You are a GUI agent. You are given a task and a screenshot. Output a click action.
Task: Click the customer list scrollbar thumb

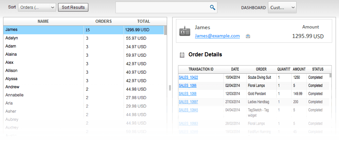pos(165,30)
